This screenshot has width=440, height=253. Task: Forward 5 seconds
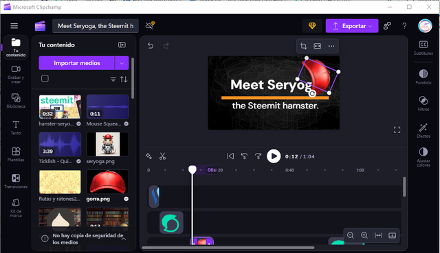(258, 156)
